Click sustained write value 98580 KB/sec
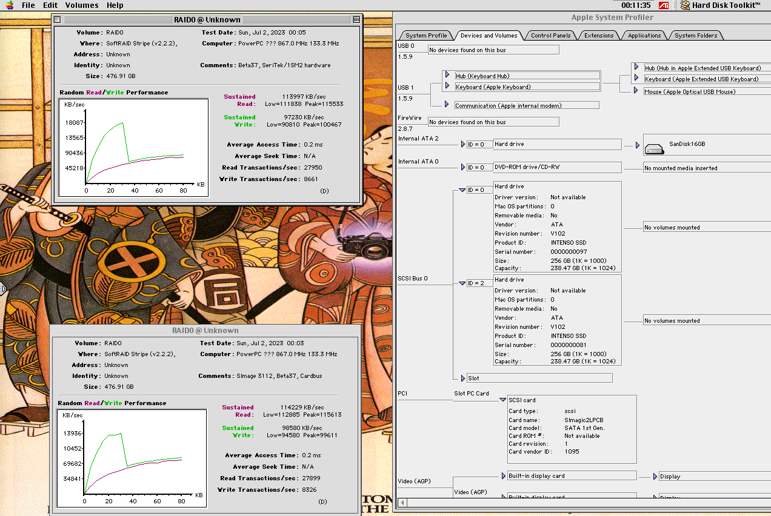This screenshot has width=771, height=516. [303, 428]
